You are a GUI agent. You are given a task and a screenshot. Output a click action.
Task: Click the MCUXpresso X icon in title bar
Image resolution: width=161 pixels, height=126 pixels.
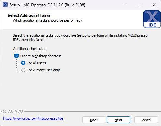[x=5, y=5]
